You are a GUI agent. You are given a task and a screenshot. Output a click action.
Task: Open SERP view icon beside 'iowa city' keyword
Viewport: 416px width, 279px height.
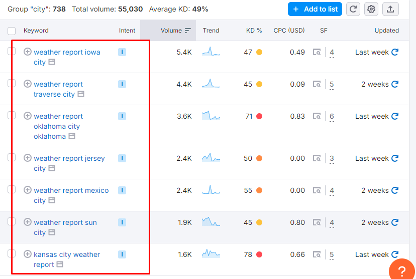(x=52, y=62)
